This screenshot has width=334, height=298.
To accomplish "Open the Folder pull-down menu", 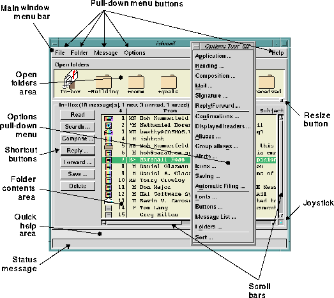I will click(79, 53).
